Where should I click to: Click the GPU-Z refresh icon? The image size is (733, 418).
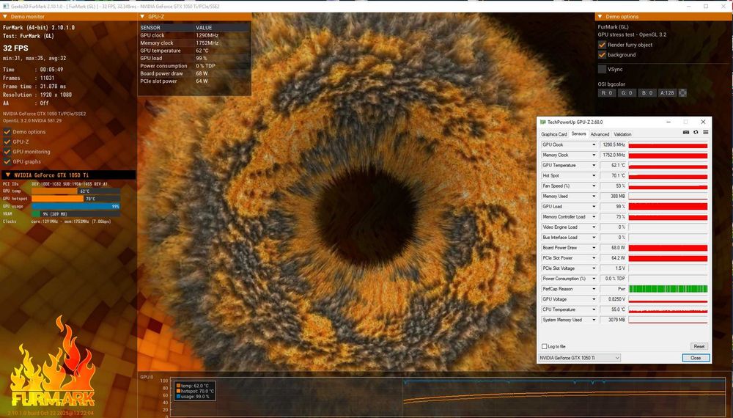pyautogui.click(x=696, y=133)
